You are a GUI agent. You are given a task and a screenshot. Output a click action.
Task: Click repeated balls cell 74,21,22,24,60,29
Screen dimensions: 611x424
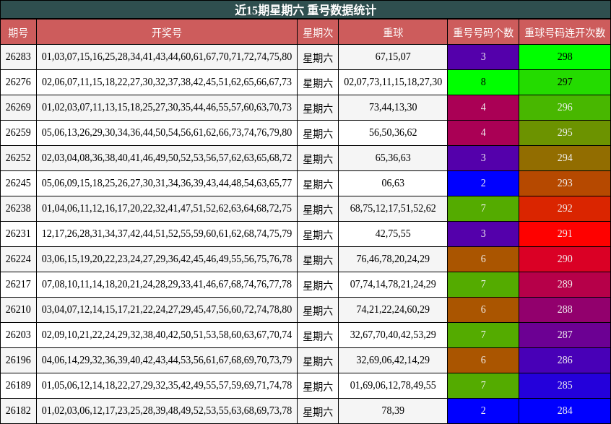click(x=393, y=310)
